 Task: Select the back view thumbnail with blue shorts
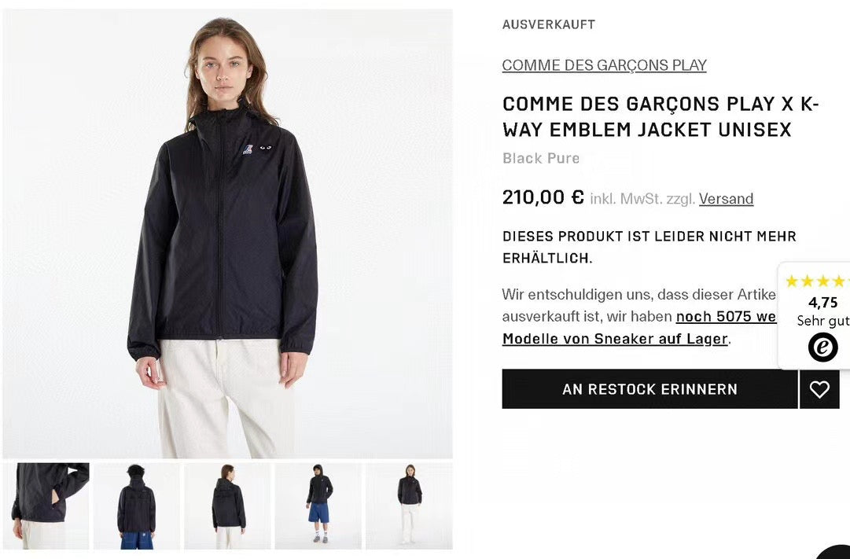pyautogui.click(x=137, y=506)
